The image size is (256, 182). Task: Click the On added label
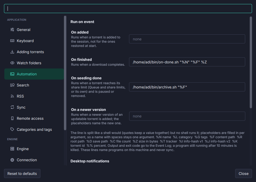80,32
